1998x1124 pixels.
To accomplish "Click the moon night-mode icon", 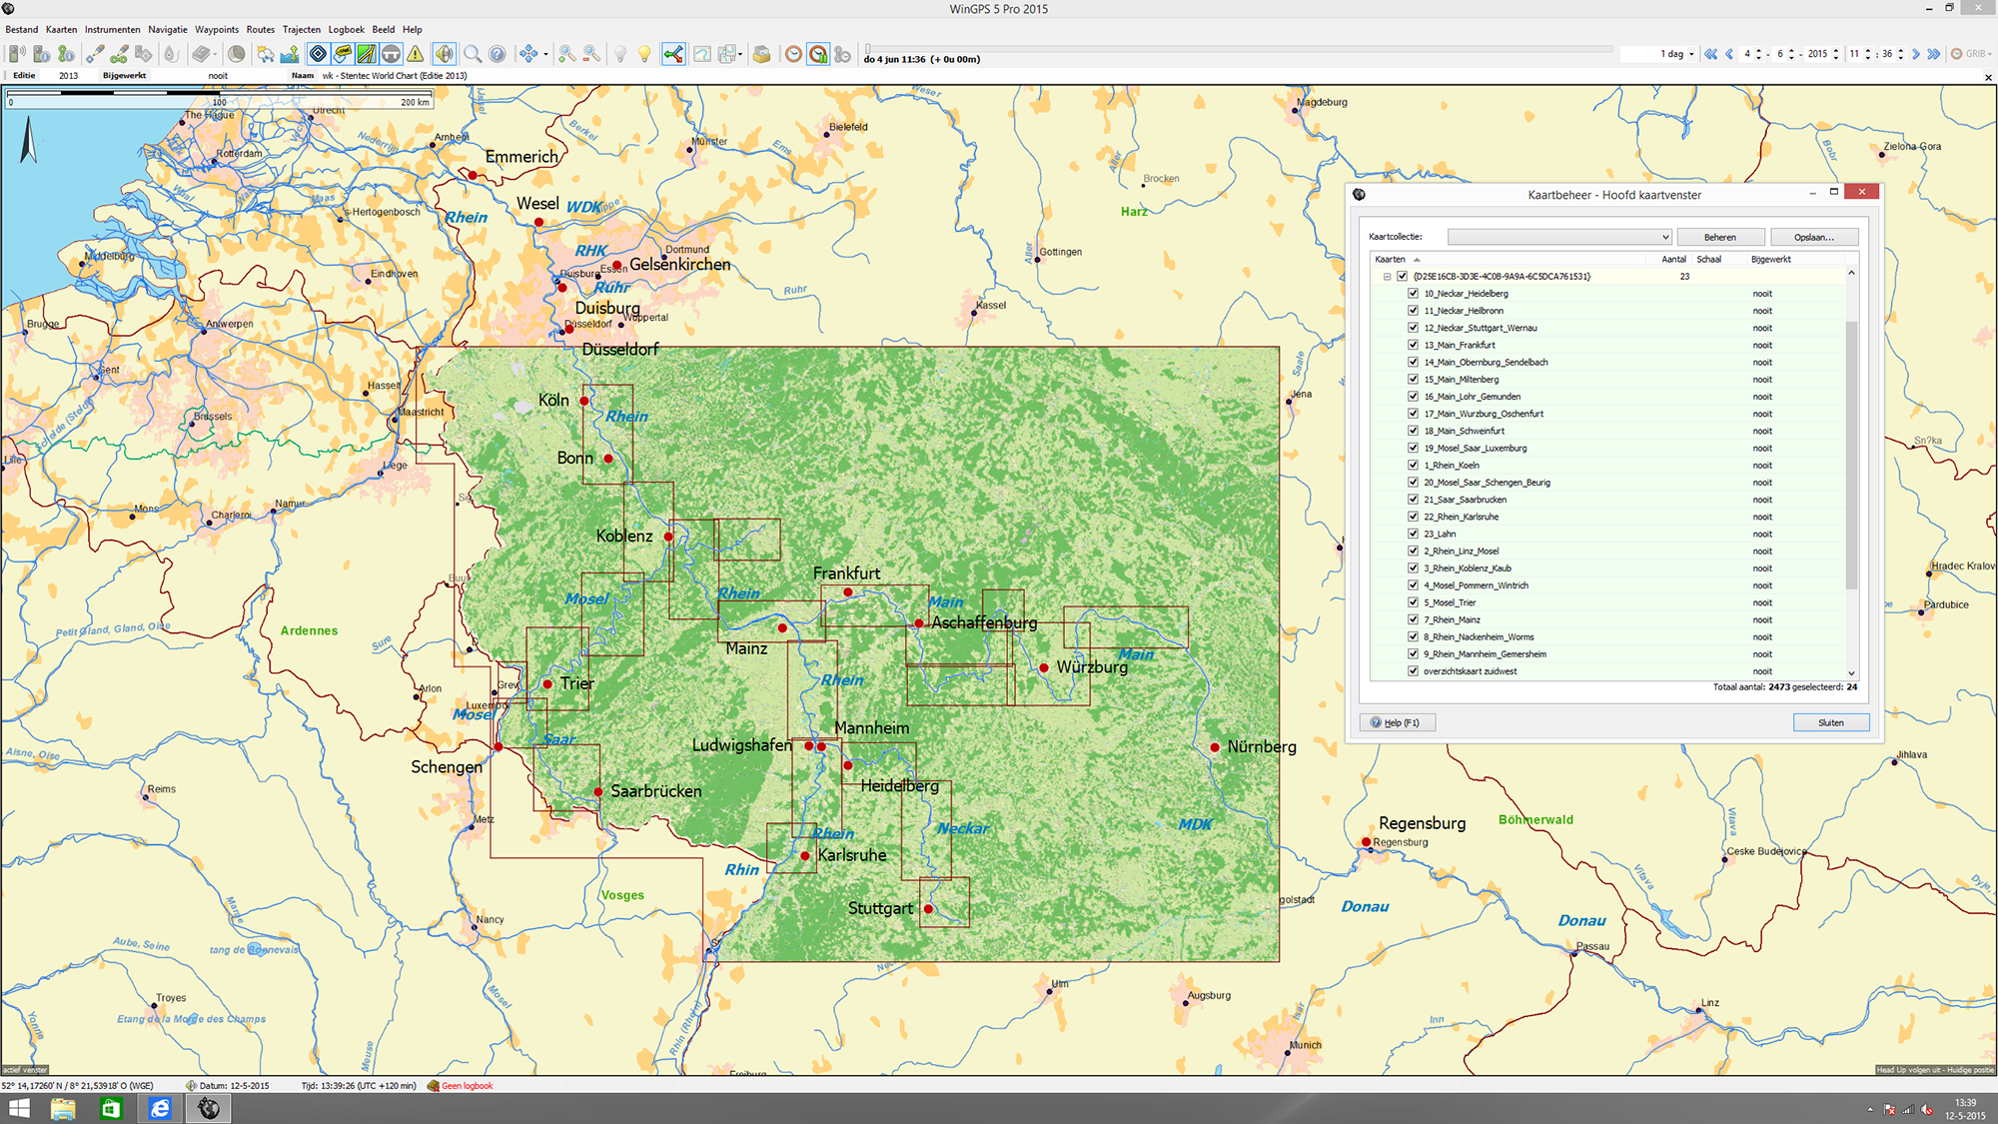I will coord(236,54).
